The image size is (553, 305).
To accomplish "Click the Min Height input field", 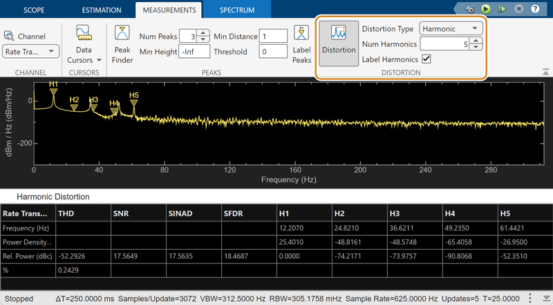I will [194, 52].
